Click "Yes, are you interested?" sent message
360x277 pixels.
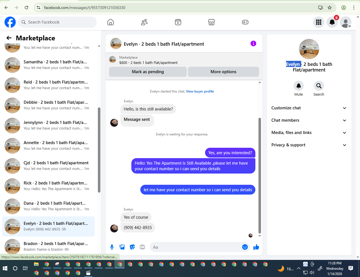tap(230, 153)
